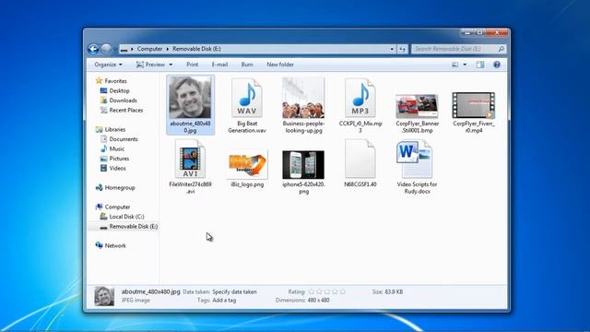Click the Forward navigation arrow
This screenshot has height=332, width=590.
point(106,49)
